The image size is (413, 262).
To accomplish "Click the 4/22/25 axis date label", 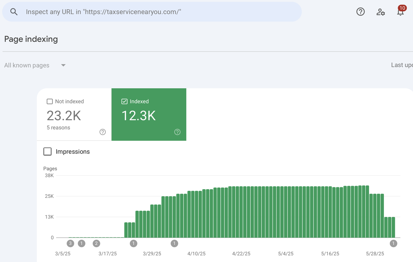I will [241, 254].
